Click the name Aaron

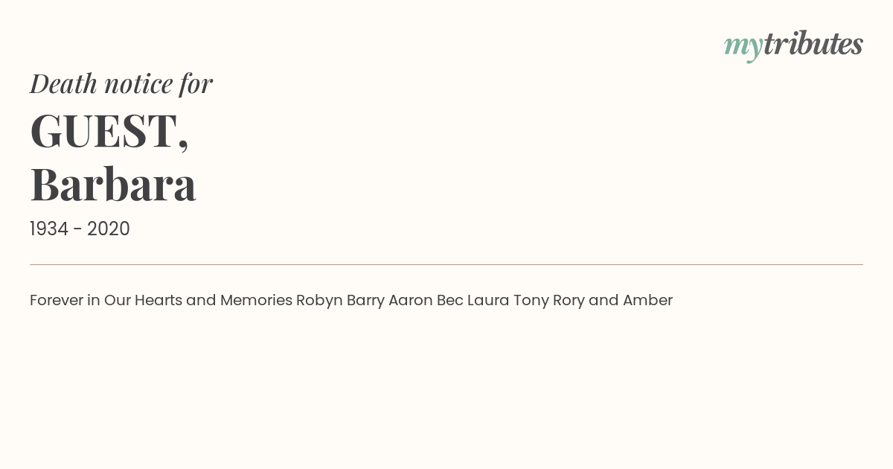pyautogui.click(x=411, y=301)
